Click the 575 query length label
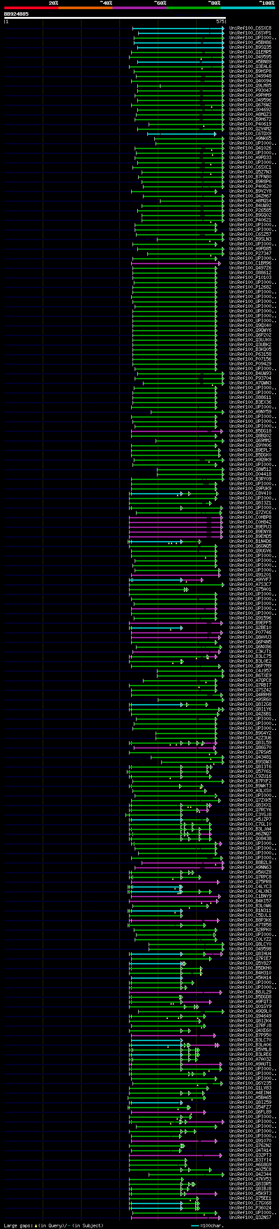 220,21
